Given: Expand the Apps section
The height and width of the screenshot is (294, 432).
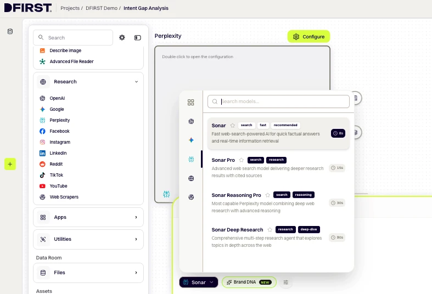Looking at the screenshot, I should click(x=88, y=217).
